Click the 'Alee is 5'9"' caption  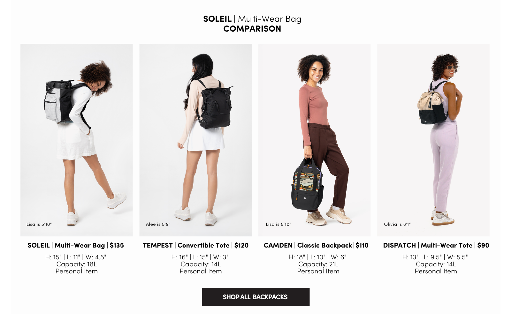(158, 224)
